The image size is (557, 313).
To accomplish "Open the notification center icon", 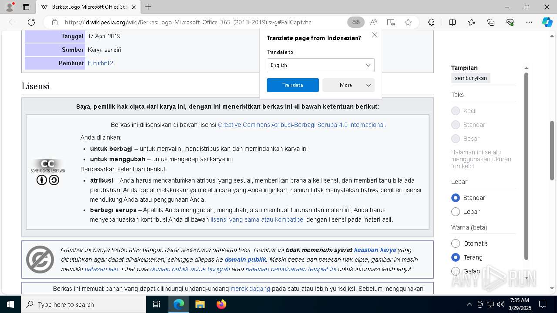I will pyautogui.click(x=543, y=304).
